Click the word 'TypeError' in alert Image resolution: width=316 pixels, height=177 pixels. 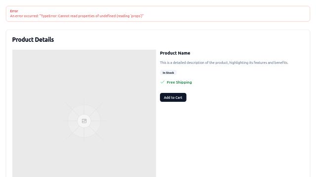click(x=48, y=16)
